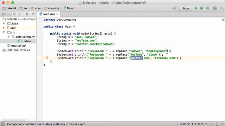225x126 pixels.
Task: Collapse the src folder
Action: point(4,32)
